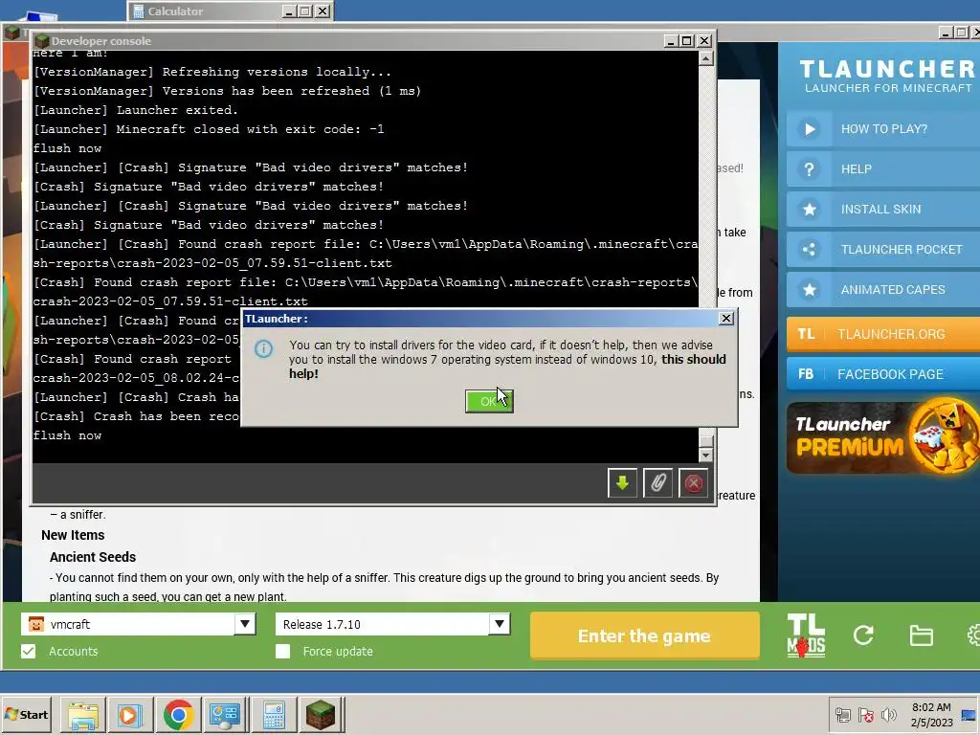Screen dimensions: 980x735
Task: Open TLAUNCHER POCKET item
Action: [883, 250]
